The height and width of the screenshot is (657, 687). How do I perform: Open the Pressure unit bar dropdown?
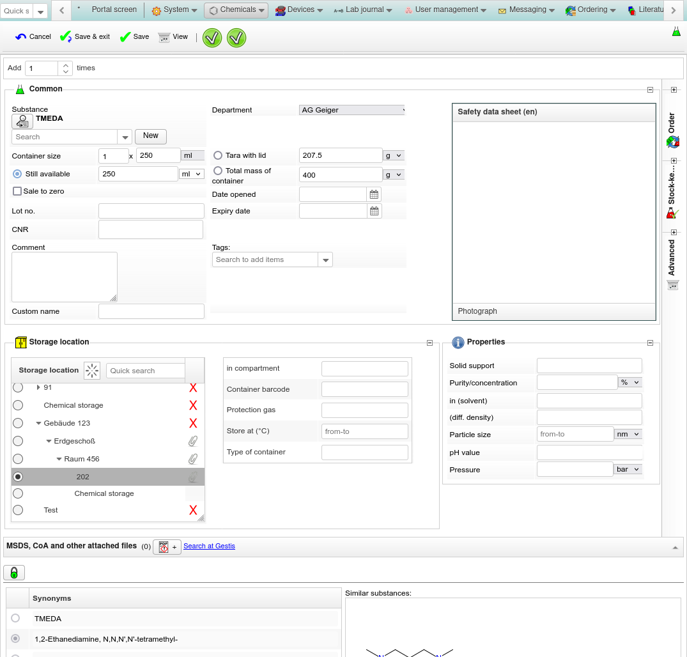tap(628, 469)
